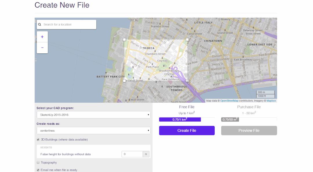
Task: Open the Mapbox attribution link
Action: 271,101
